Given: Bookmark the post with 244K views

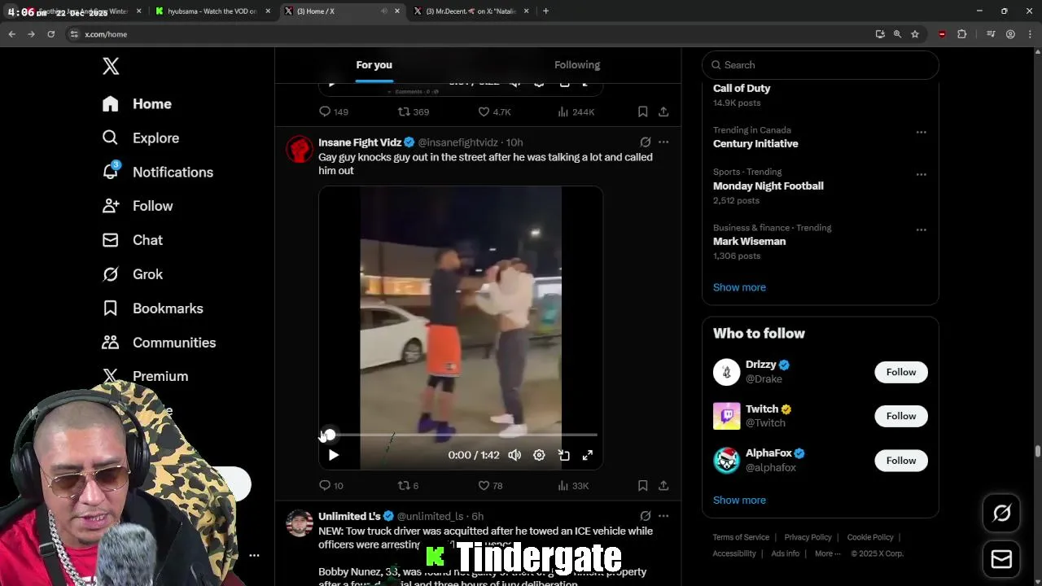Looking at the screenshot, I should coord(642,112).
